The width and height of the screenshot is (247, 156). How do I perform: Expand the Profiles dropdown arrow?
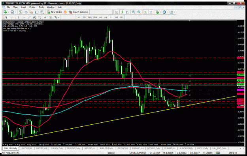click(x=15, y=12)
